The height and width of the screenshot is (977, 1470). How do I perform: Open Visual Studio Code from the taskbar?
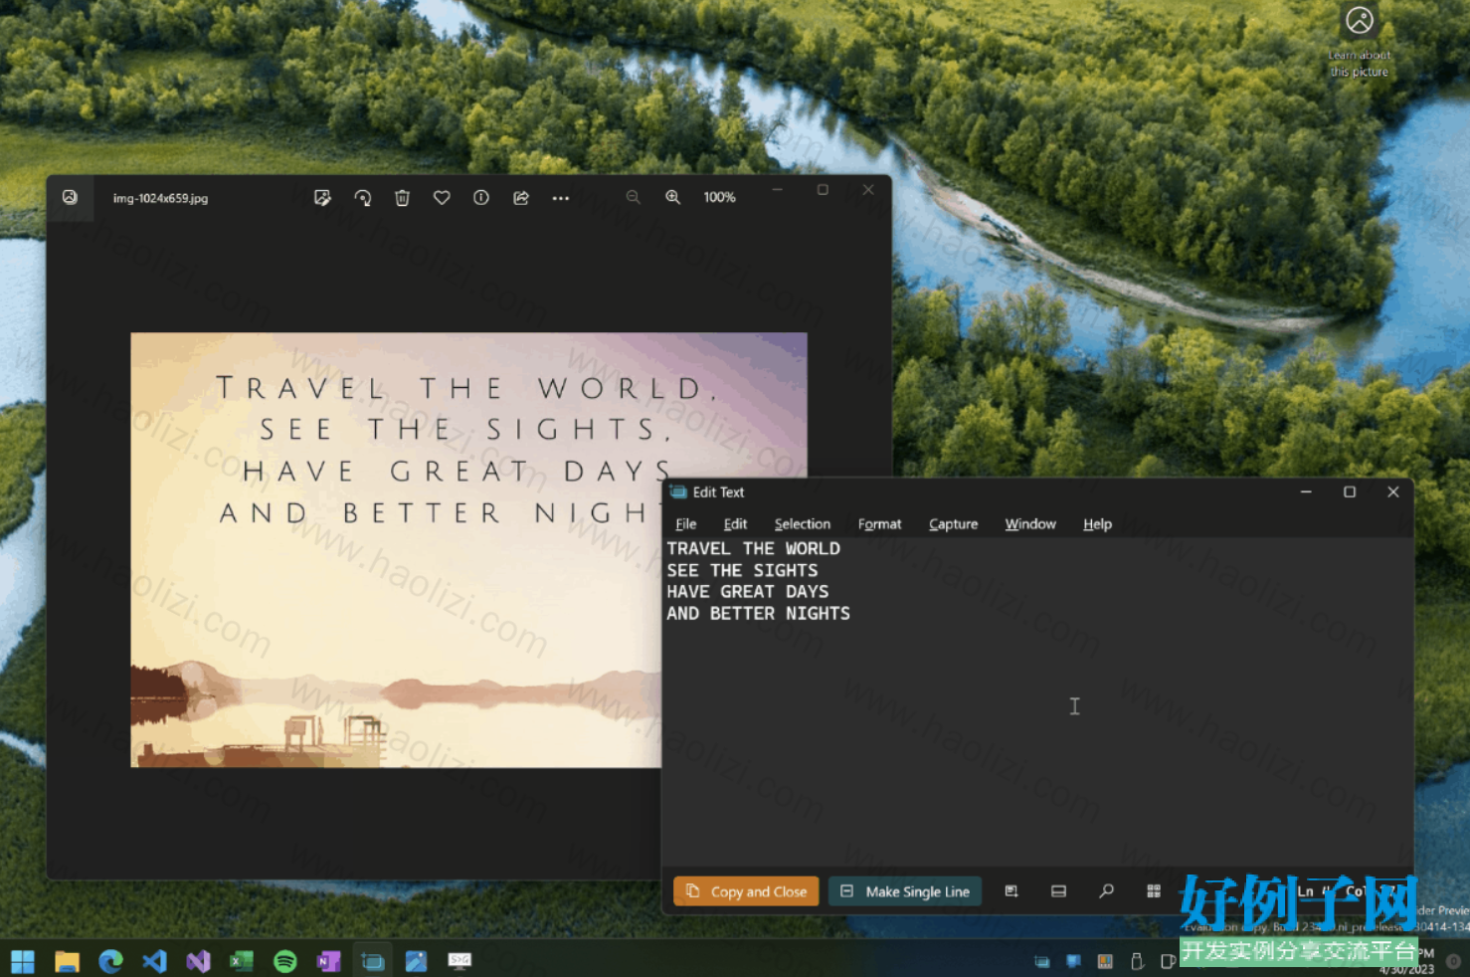(154, 961)
